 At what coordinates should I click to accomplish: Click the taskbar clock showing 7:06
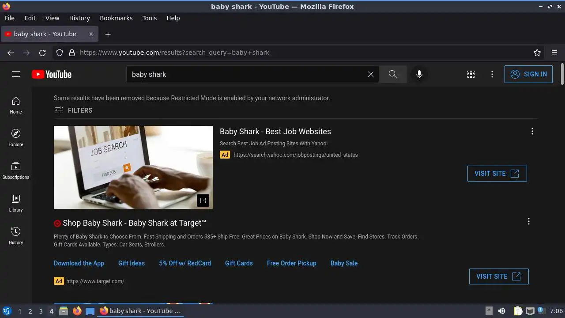[557, 311]
